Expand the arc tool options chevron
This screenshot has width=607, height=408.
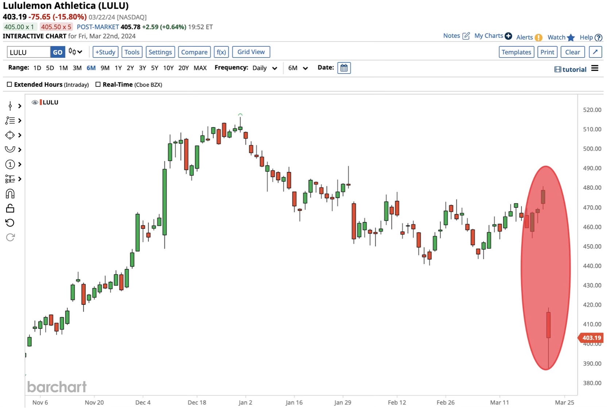20,150
